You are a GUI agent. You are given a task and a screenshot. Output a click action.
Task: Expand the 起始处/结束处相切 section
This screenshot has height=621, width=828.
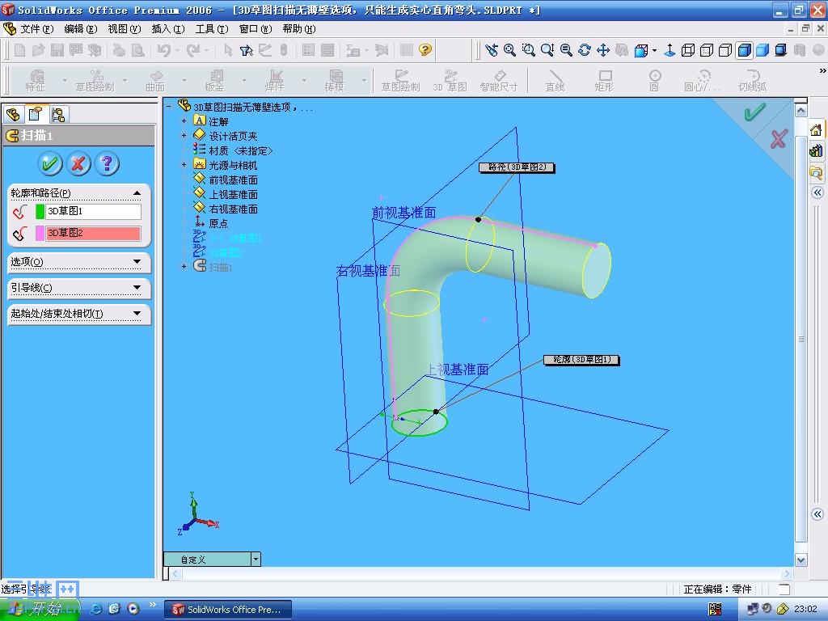coord(137,313)
